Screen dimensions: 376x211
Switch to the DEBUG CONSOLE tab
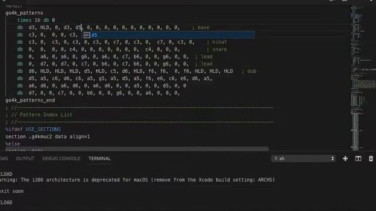point(61,159)
